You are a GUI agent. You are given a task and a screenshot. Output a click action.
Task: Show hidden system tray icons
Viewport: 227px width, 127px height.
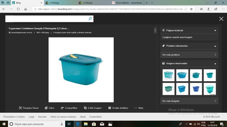pyautogui.click(x=186, y=124)
